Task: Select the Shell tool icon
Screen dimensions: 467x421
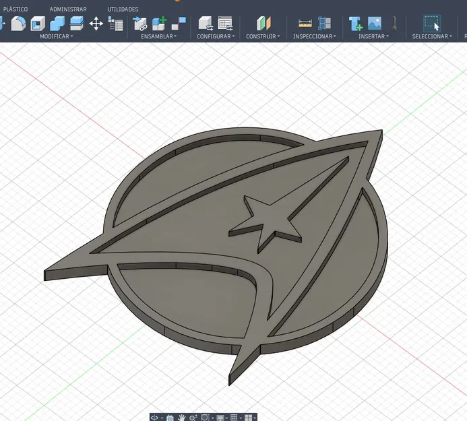Action: (38, 24)
